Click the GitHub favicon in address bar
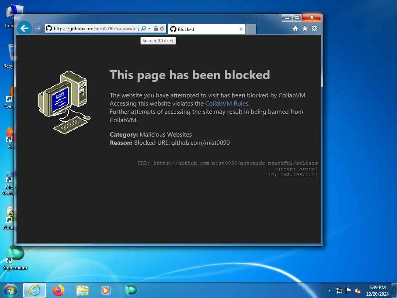Screen dimensions: 397x298 click(49, 29)
